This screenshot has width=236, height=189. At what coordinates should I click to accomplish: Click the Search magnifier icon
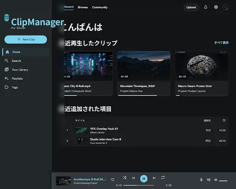point(6,60)
